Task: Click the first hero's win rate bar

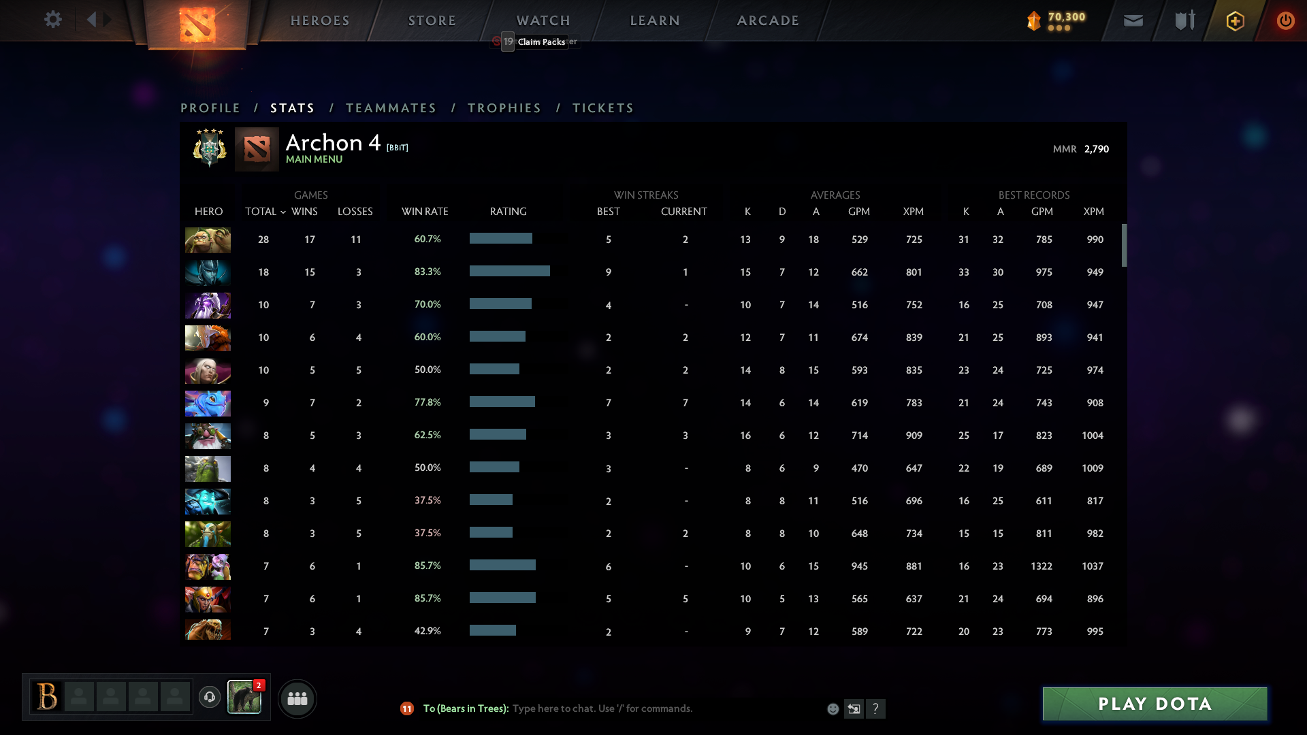Action: click(500, 239)
